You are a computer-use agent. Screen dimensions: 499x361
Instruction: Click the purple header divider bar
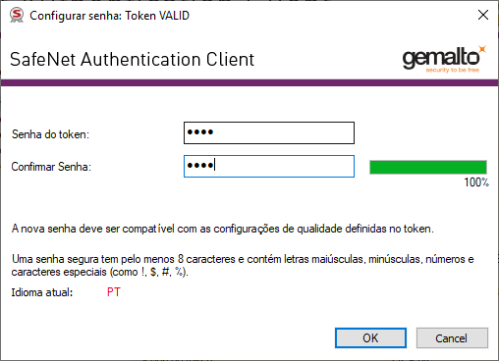[x=249, y=82]
